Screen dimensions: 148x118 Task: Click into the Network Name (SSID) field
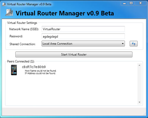point(83,29)
